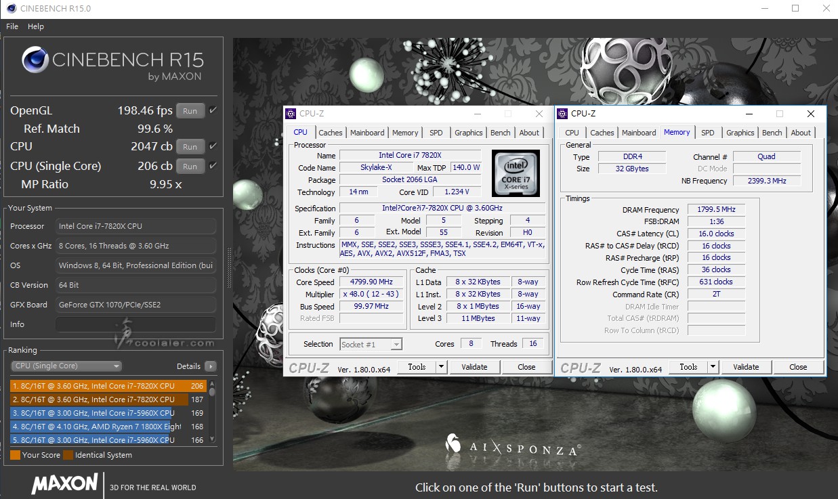Viewport: 838px width, 499px height.
Task: Select ranking row 5 with score 166
Action: pyautogui.click(x=108, y=439)
